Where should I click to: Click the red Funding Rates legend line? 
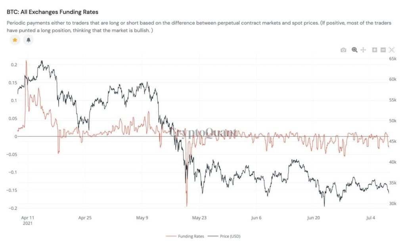coord(171,236)
